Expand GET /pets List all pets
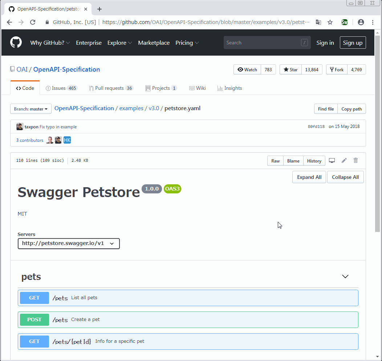This screenshot has width=382, height=361. click(x=188, y=298)
